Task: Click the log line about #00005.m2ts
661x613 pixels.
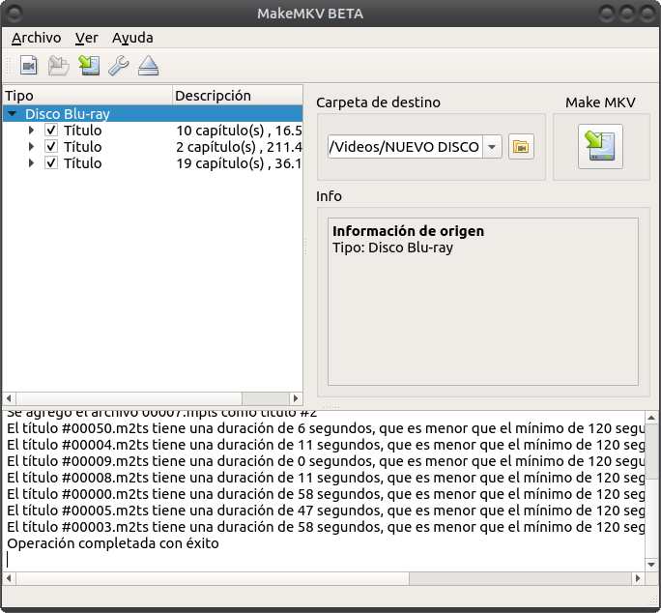Action: (326, 511)
